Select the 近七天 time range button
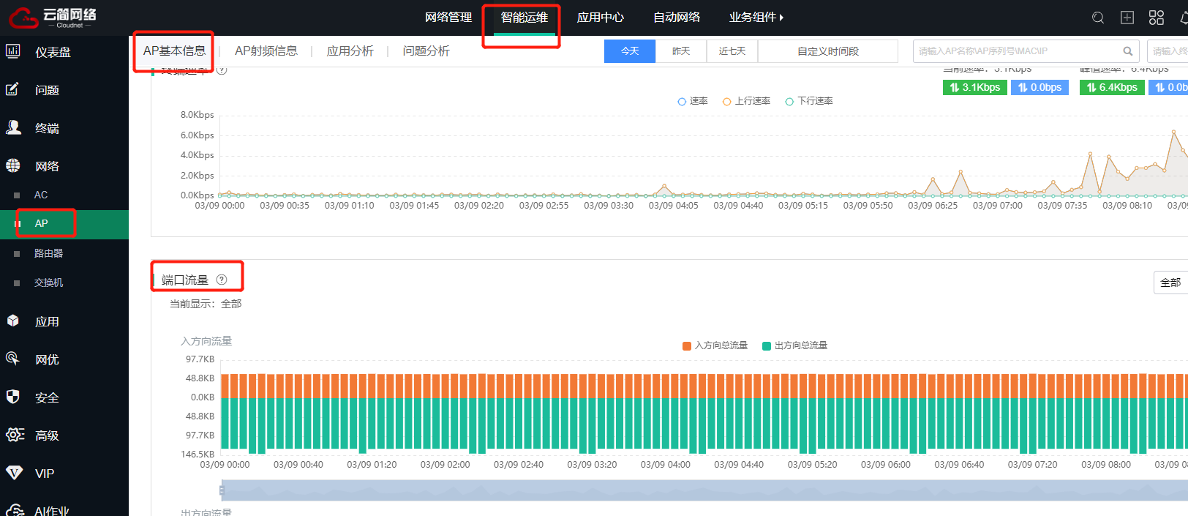This screenshot has width=1188, height=516. (x=732, y=51)
